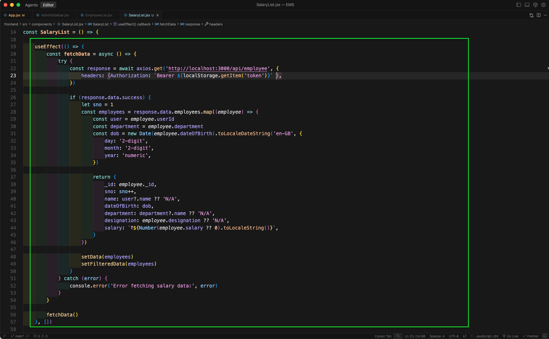Click 'response.data.success' on line 26
The width and height of the screenshot is (549, 339).
[112, 98]
